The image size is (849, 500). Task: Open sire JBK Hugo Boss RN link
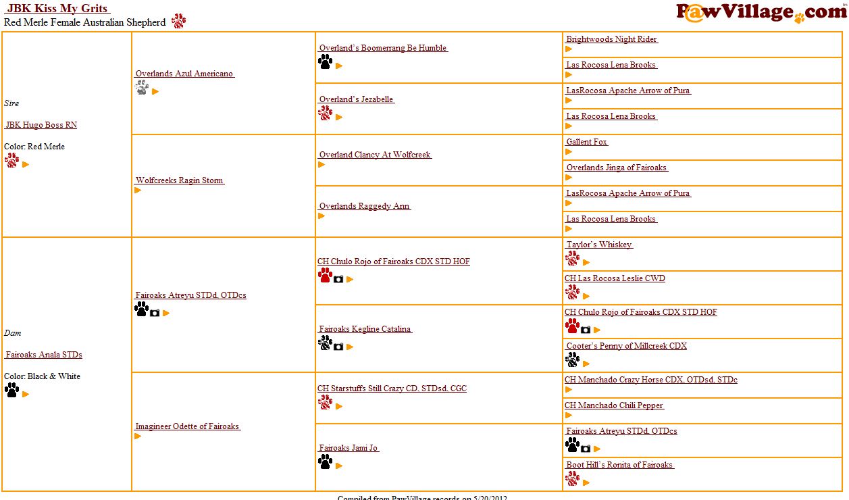click(x=41, y=125)
